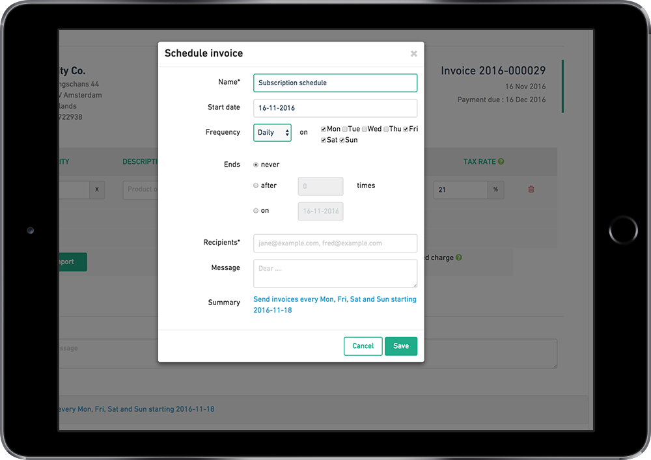This screenshot has height=460, width=651.
Task: Click the summary link in the dialog
Action: click(335, 304)
